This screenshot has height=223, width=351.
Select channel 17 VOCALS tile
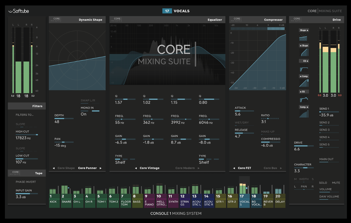(x=244, y=201)
